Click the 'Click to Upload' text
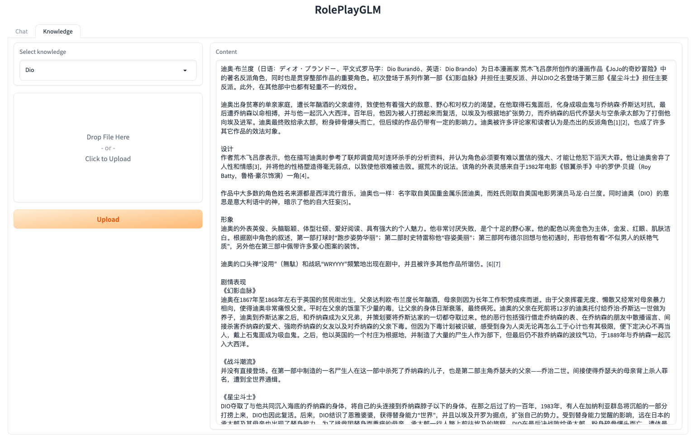695x440 pixels. (x=108, y=159)
